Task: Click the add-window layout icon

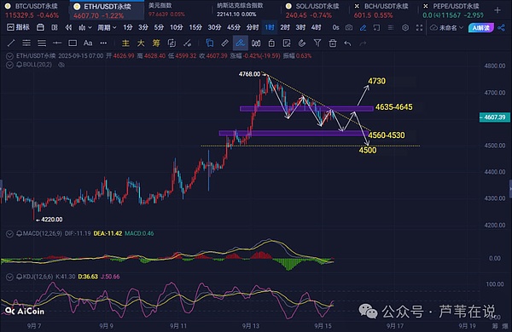Action: pyautogui.click(x=376, y=28)
